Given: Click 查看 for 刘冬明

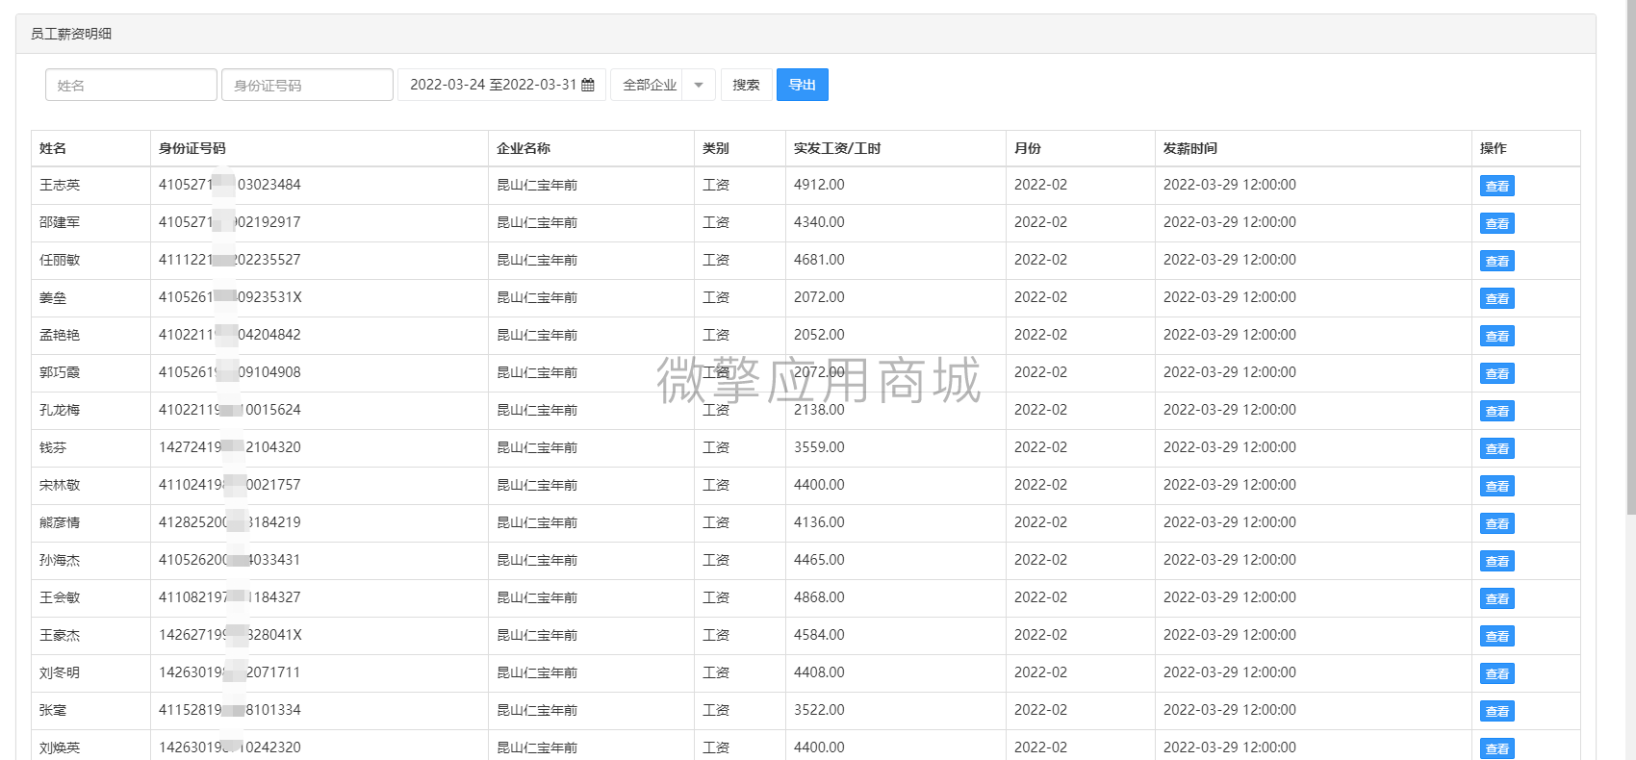Looking at the screenshot, I should (1496, 673).
